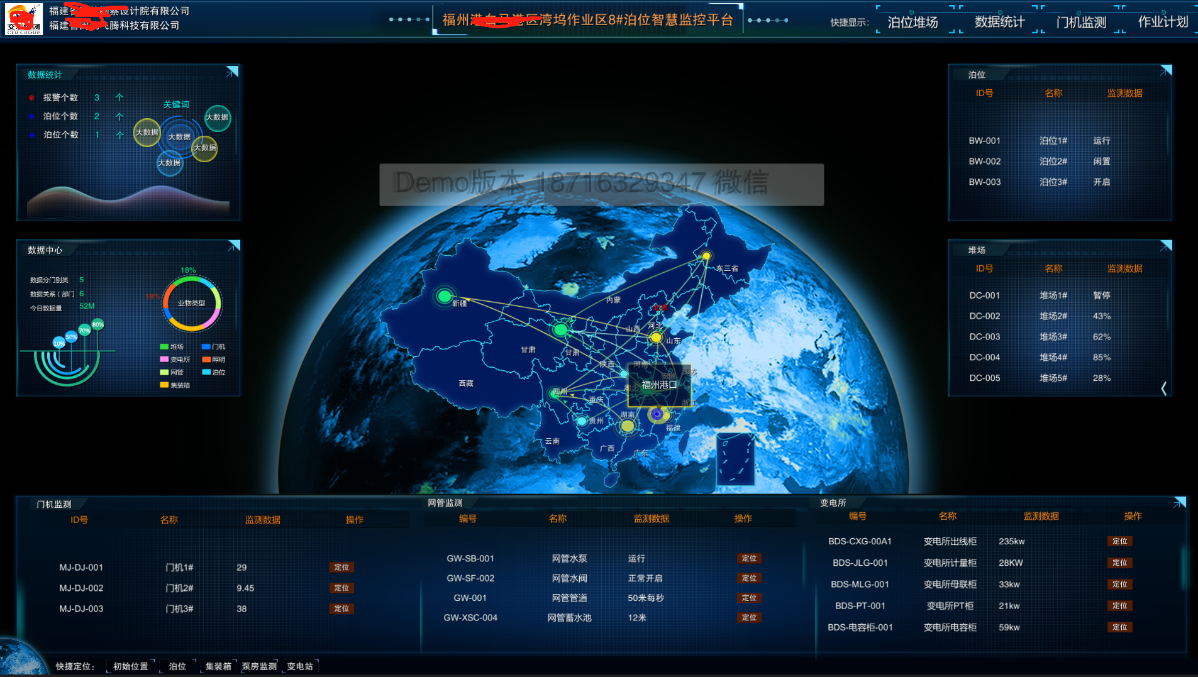Viewport: 1198px width, 677px height.
Task: Toggle the 网管 legend entry
Action: (x=172, y=372)
